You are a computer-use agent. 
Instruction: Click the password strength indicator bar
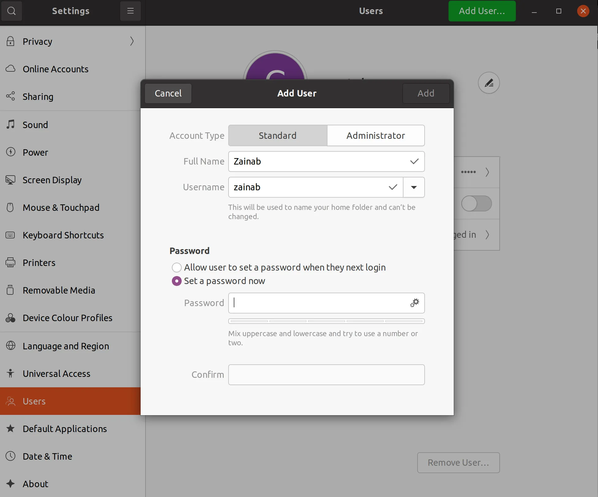point(326,321)
